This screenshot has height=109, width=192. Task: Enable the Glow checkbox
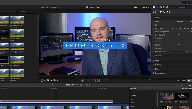click(x=154, y=69)
